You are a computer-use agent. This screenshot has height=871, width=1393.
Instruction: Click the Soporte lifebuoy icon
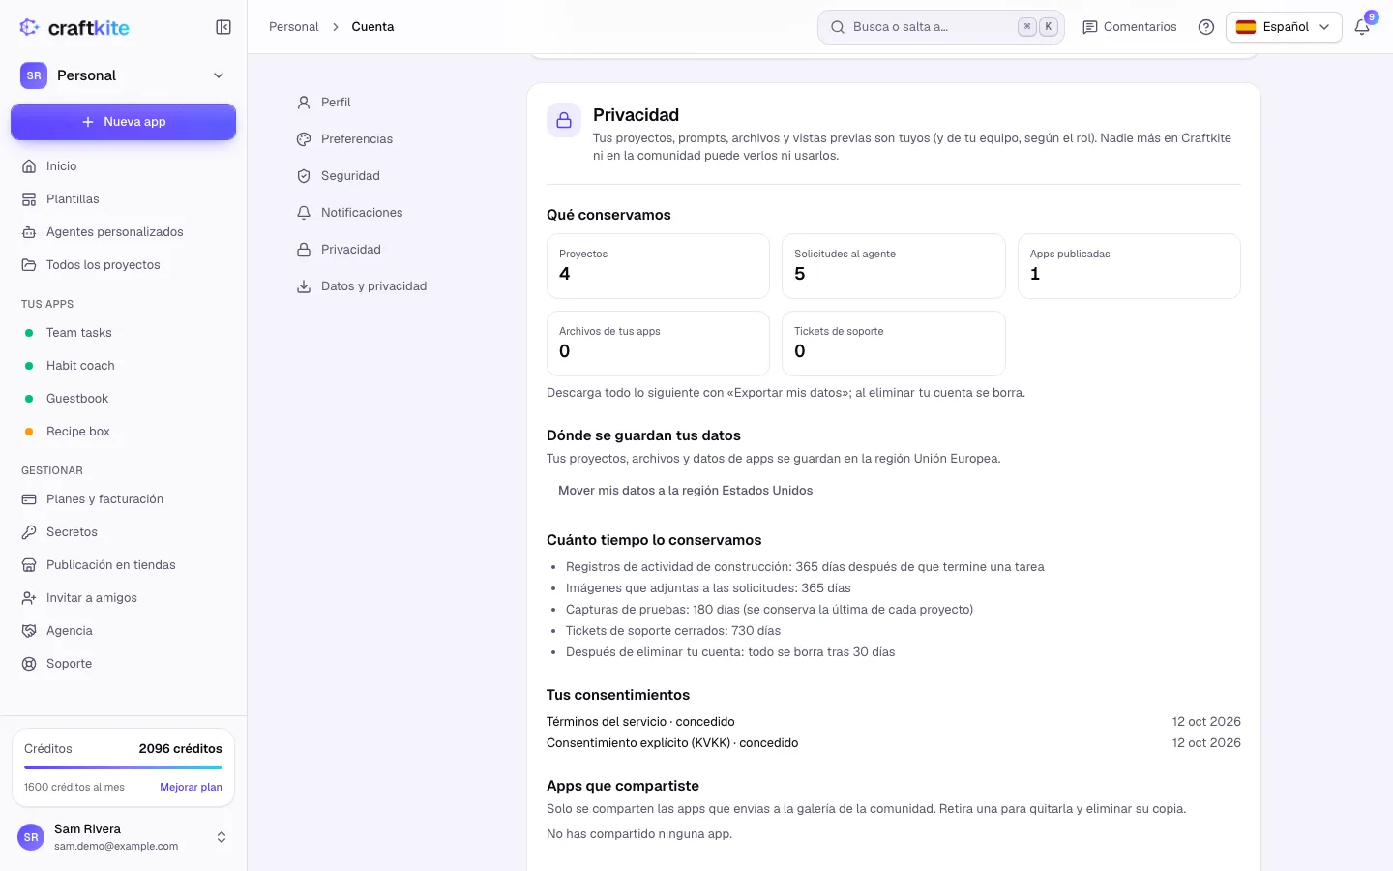point(29,664)
